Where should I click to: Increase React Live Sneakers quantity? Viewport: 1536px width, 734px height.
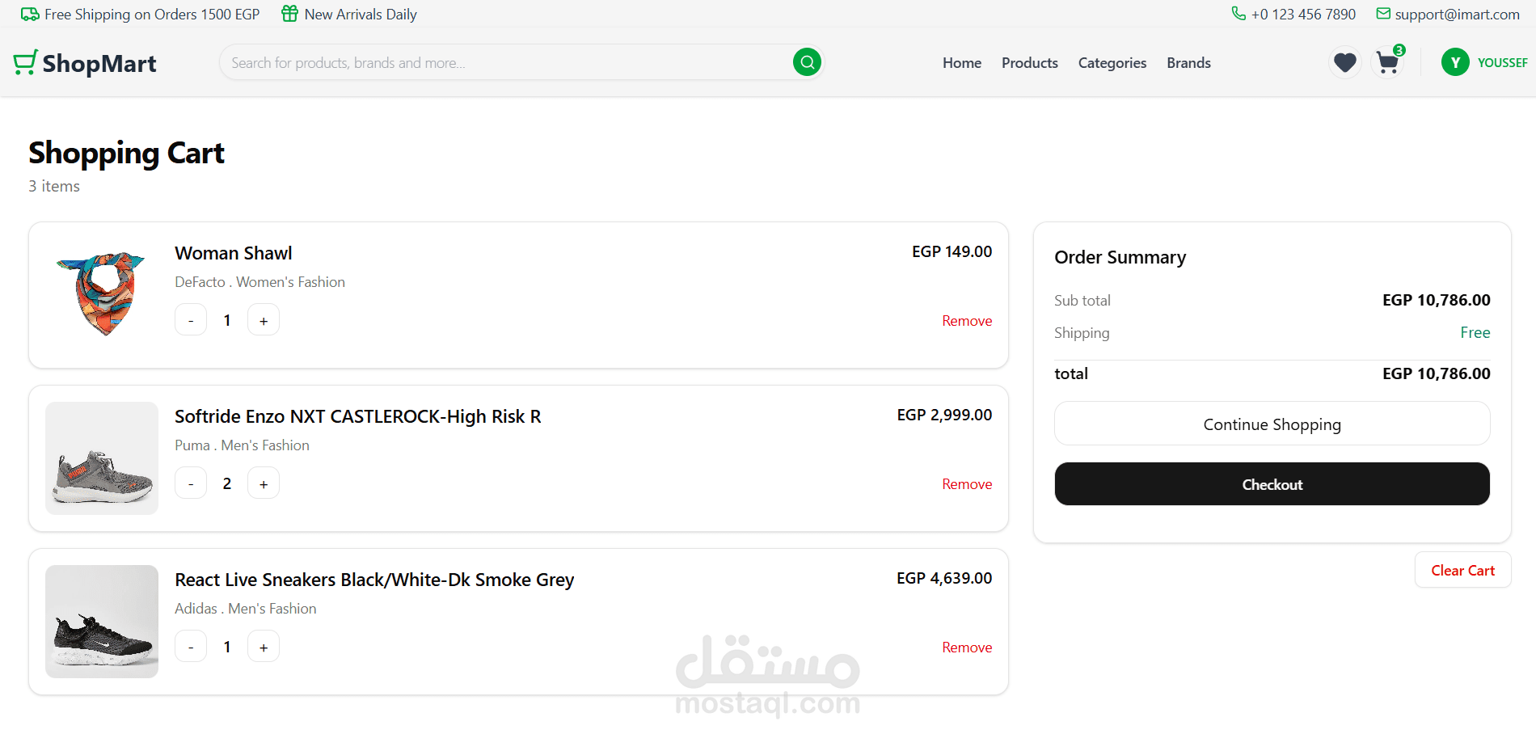[x=264, y=647]
